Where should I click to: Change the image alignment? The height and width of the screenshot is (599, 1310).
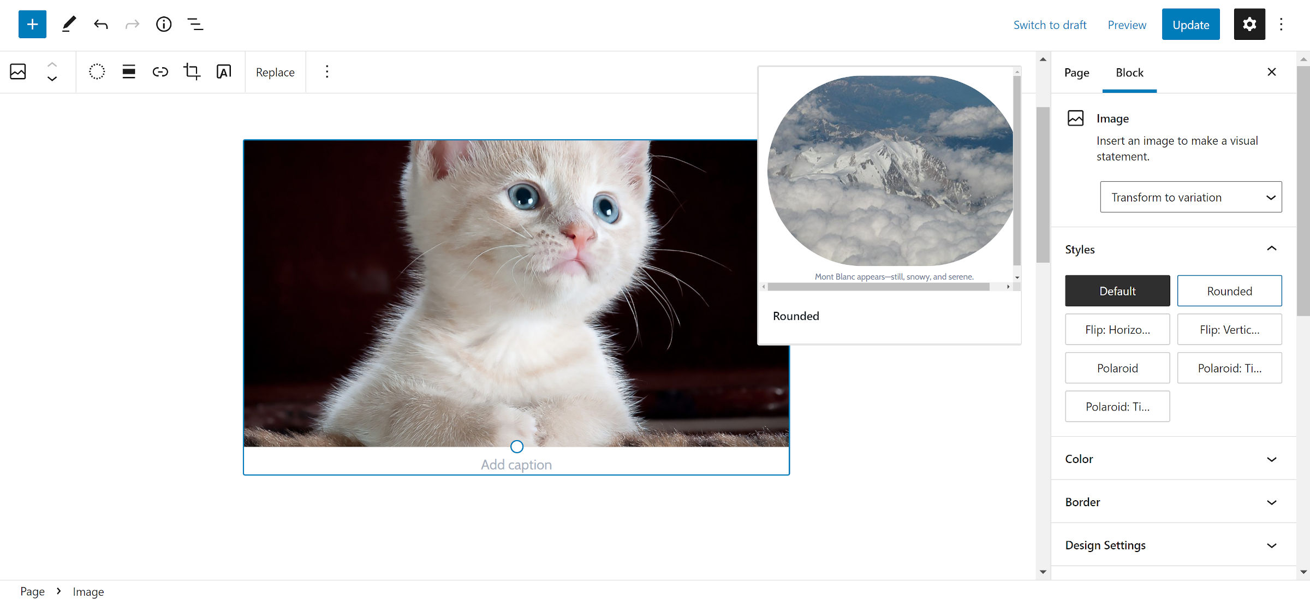pos(128,72)
